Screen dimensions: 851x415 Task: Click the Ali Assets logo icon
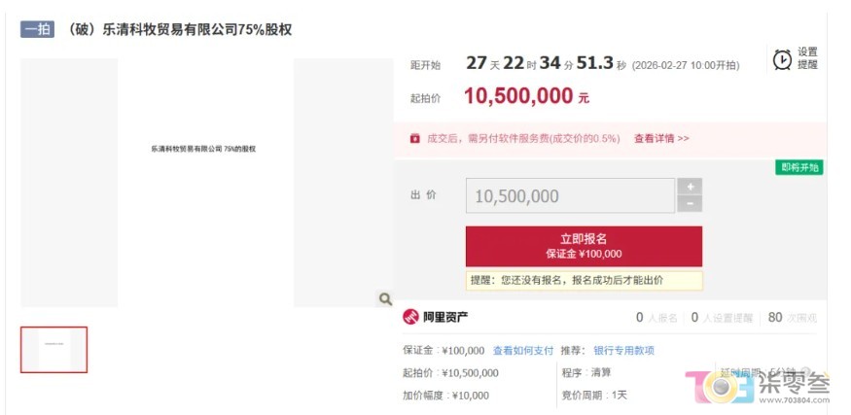click(410, 317)
